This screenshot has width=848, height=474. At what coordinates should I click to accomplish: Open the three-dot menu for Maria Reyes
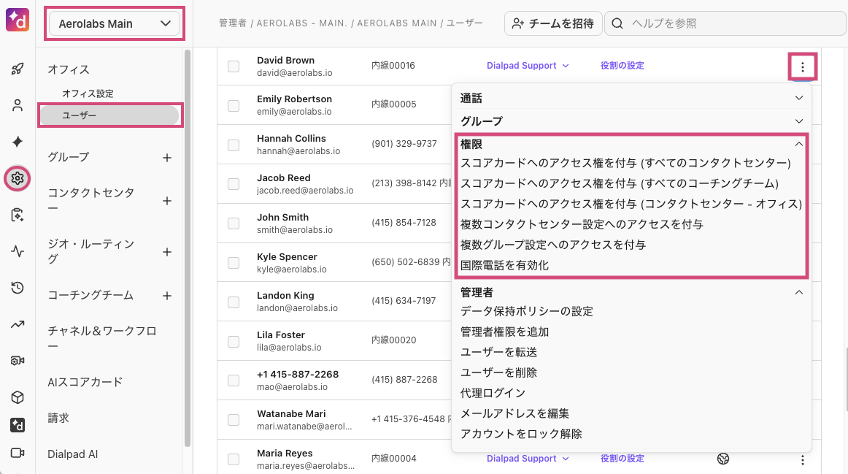pos(802,459)
